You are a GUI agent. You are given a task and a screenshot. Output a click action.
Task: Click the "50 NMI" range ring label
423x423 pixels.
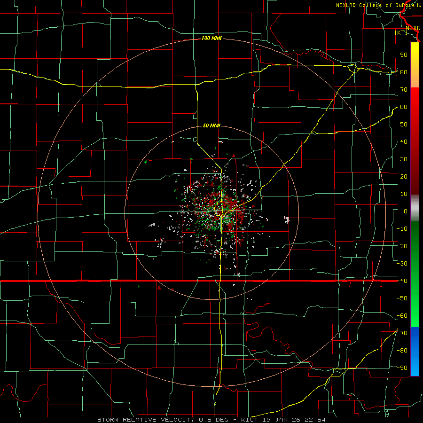(211, 125)
